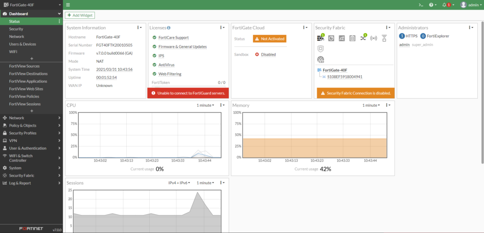The width and height of the screenshot is (484, 233).
Task: Click the page vertical scrollbar
Action: tap(483, 93)
